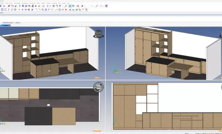The width and height of the screenshot is (222, 134).
Task: Open the Attribut menu
Action: [43, 3]
